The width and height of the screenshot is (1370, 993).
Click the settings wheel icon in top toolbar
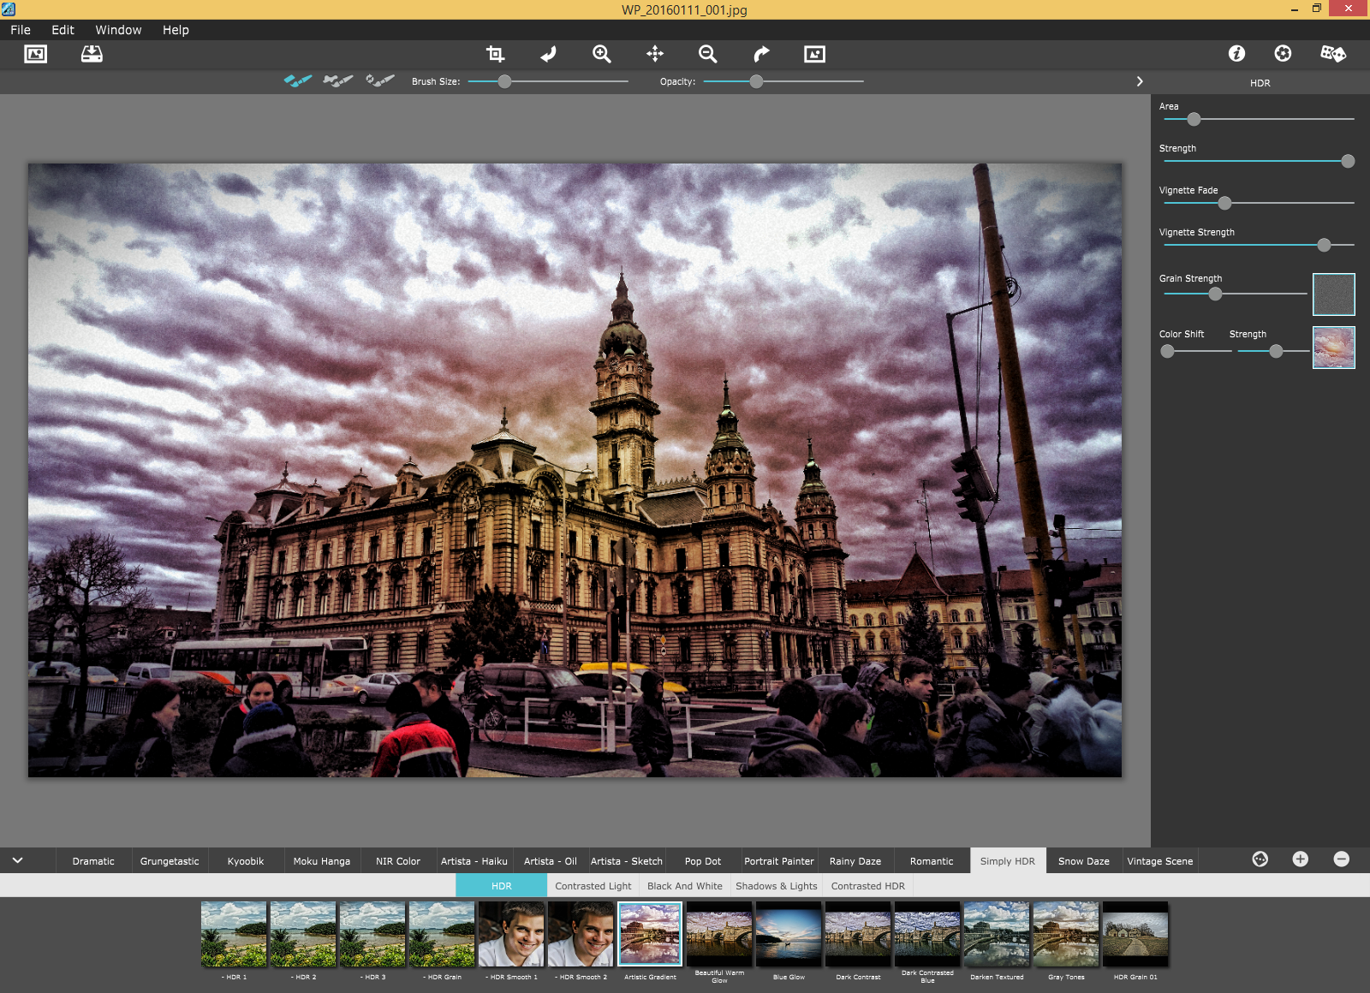(1283, 53)
